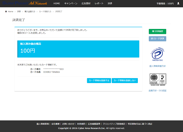Click the カード決済 button
The width and height of the screenshot is (183, 132).
[x=157, y=38]
